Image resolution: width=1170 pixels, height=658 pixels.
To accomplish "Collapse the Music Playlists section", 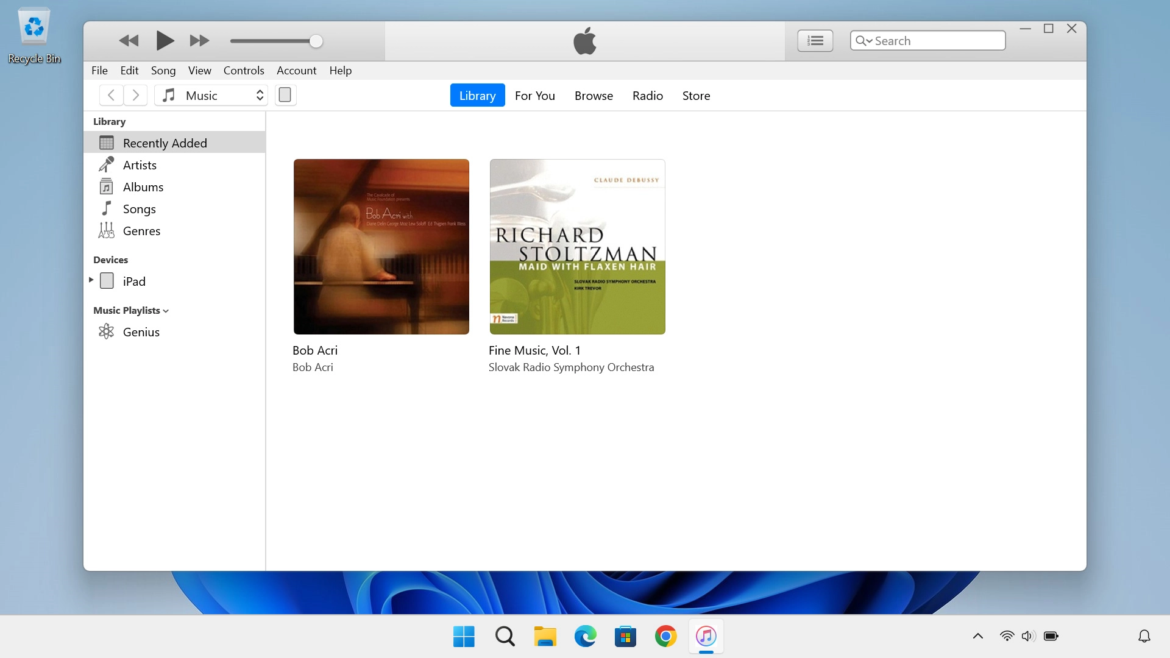I will (166, 311).
